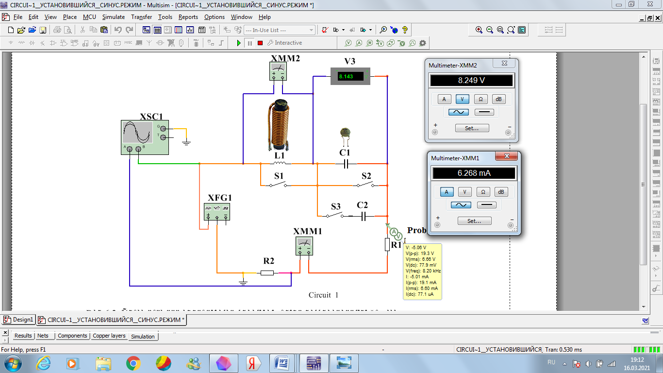Save the current circuit file
Viewport: 663px width, 373px height.
pos(43,30)
